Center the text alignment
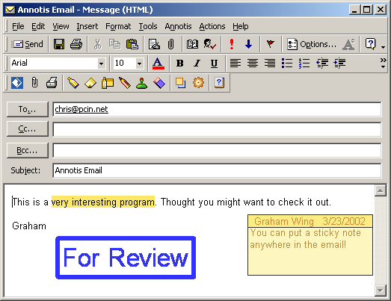Image resolution: width=391 pixels, height=301 pixels. tap(253, 63)
